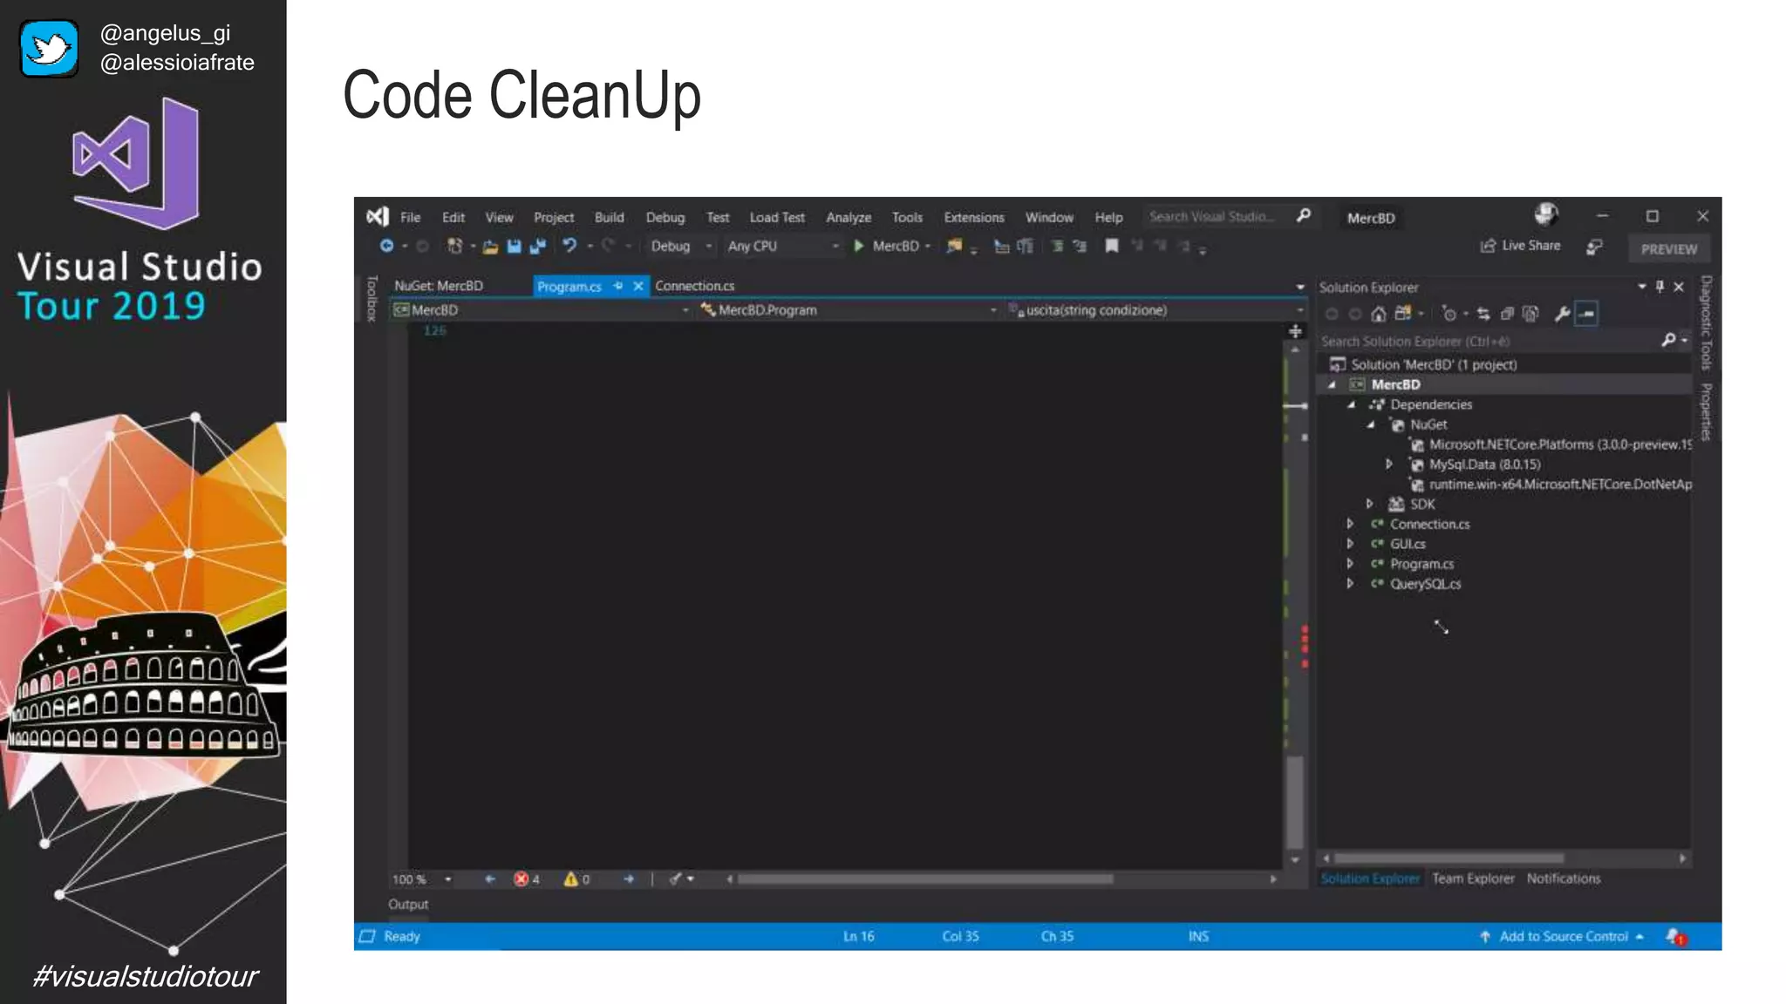Select GUI.cs in Solution Explorer
The image size is (1786, 1004).
(x=1408, y=545)
